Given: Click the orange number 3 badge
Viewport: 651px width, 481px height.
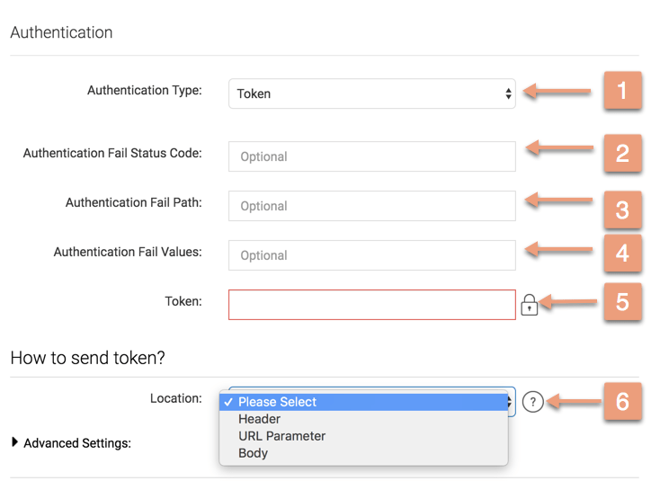Looking at the screenshot, I should pos(622,208).
